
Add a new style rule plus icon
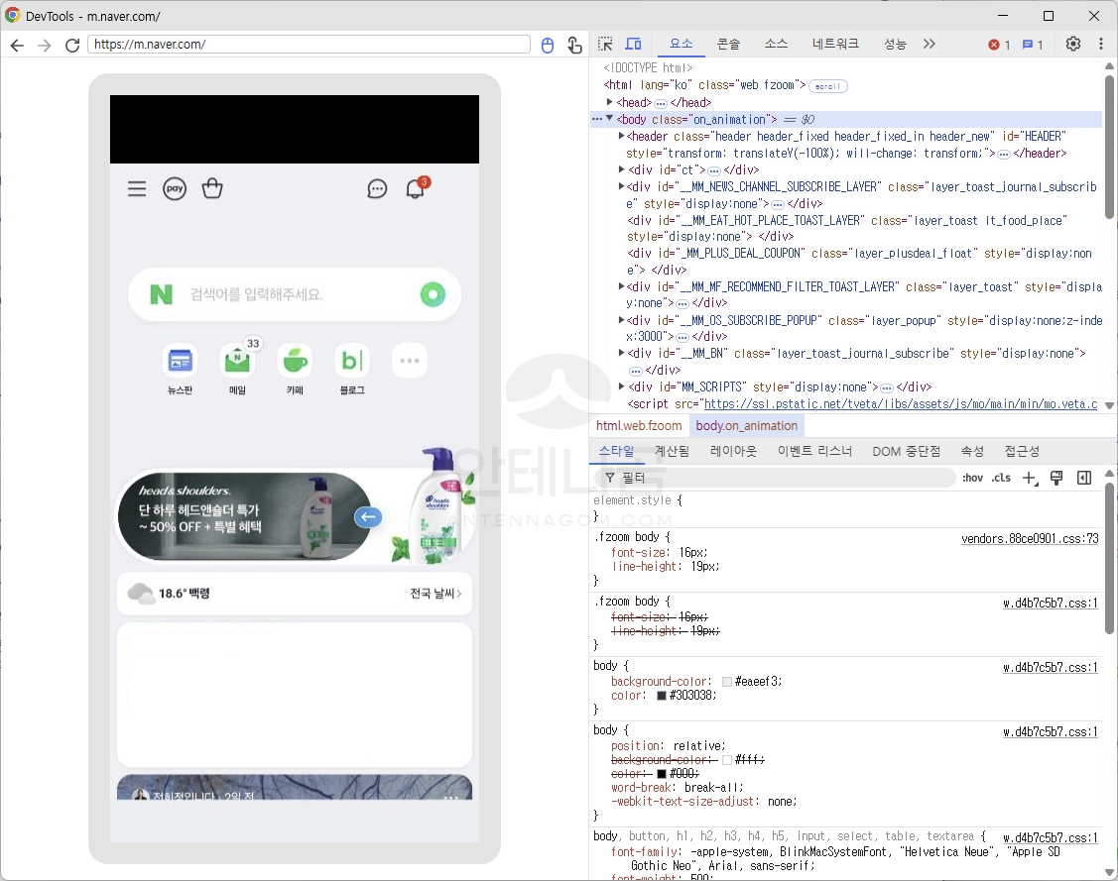point(1030,479)
